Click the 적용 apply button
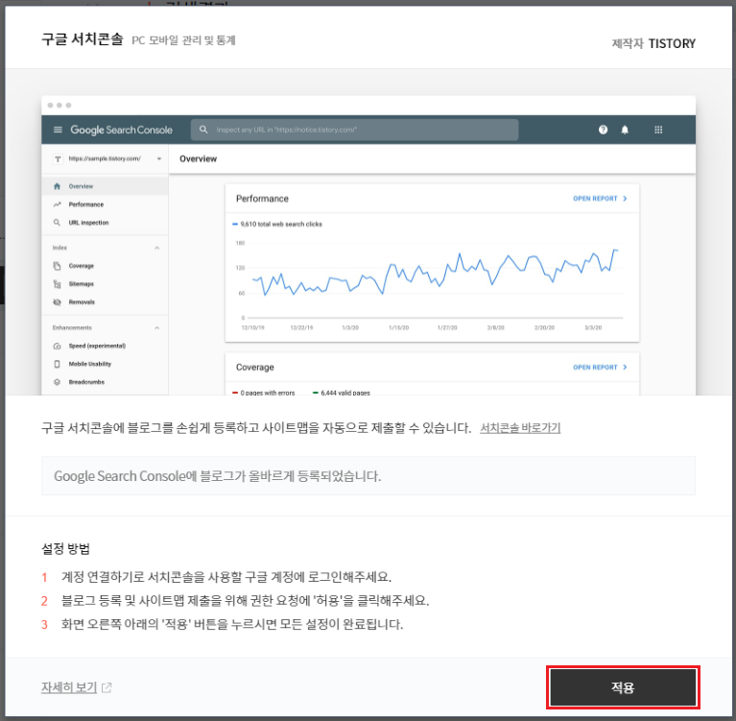The width and height of the screenshot is (736, 721). tap(623, 687)
